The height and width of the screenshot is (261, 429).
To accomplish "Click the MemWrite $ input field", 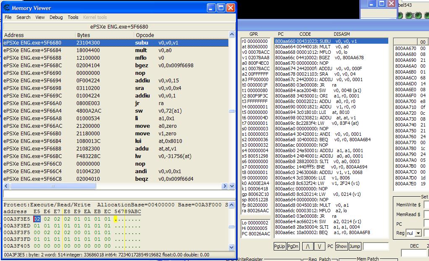I will [426, 205].
